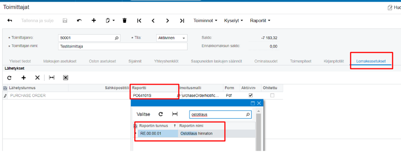Click the back arrow icon in toolbar
Viewport: 401px width, 155px height.
click(10, 21)
